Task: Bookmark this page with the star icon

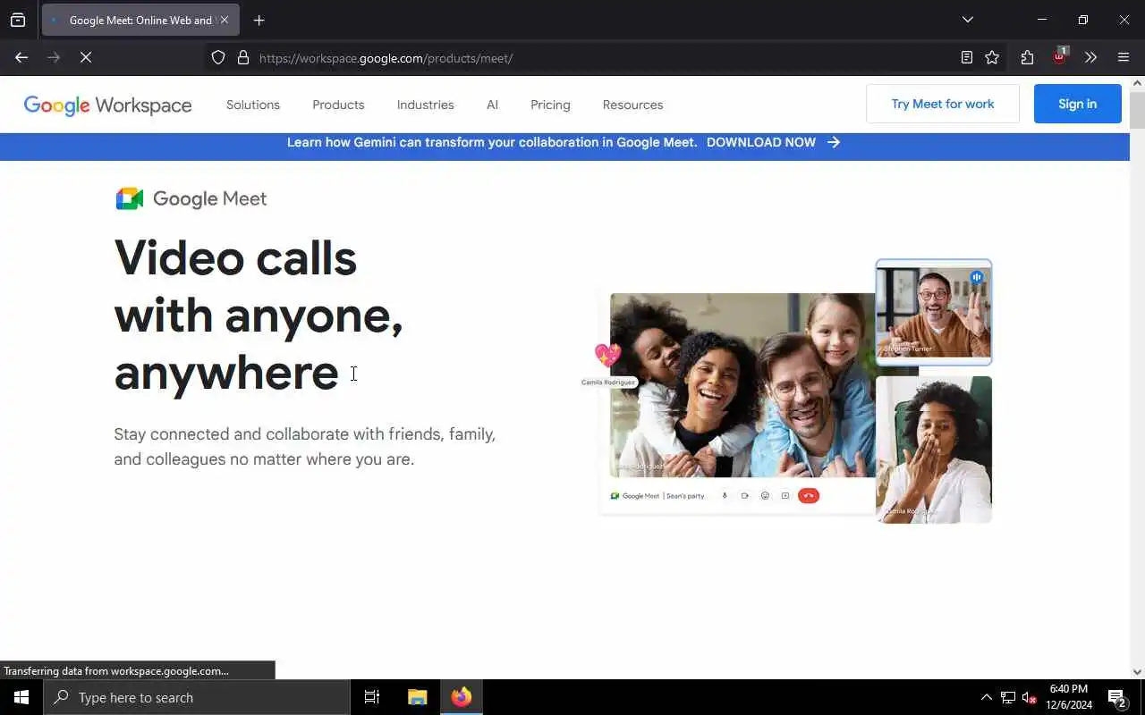Action: (x=992, y=58)
